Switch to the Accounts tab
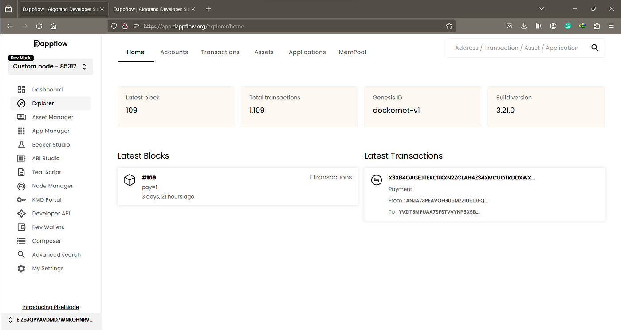Image resolution: width=621 pixels, height=330 pixels. 174,52
